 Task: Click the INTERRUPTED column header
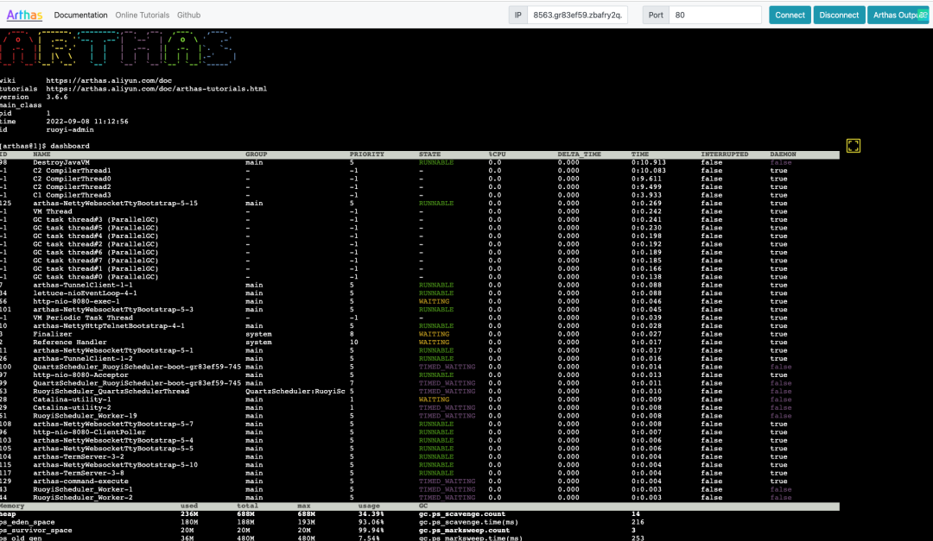click(724, 154)
